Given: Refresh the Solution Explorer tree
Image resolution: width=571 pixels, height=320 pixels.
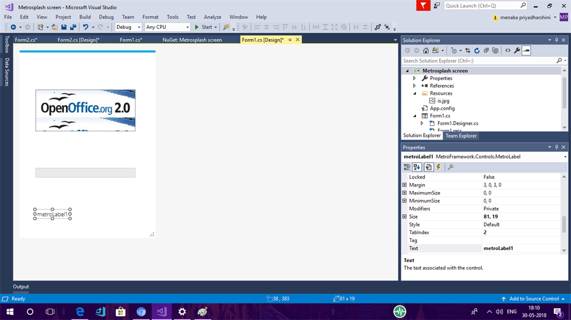Looking at the screenshot, I should tap(477, 51).
